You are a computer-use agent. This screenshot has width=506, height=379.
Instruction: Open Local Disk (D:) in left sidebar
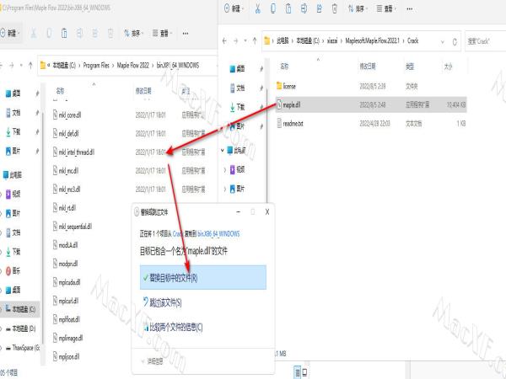(20, 328)
